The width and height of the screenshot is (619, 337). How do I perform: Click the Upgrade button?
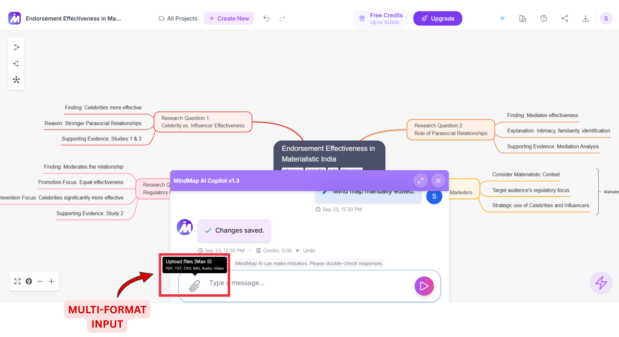click(437, 18)
